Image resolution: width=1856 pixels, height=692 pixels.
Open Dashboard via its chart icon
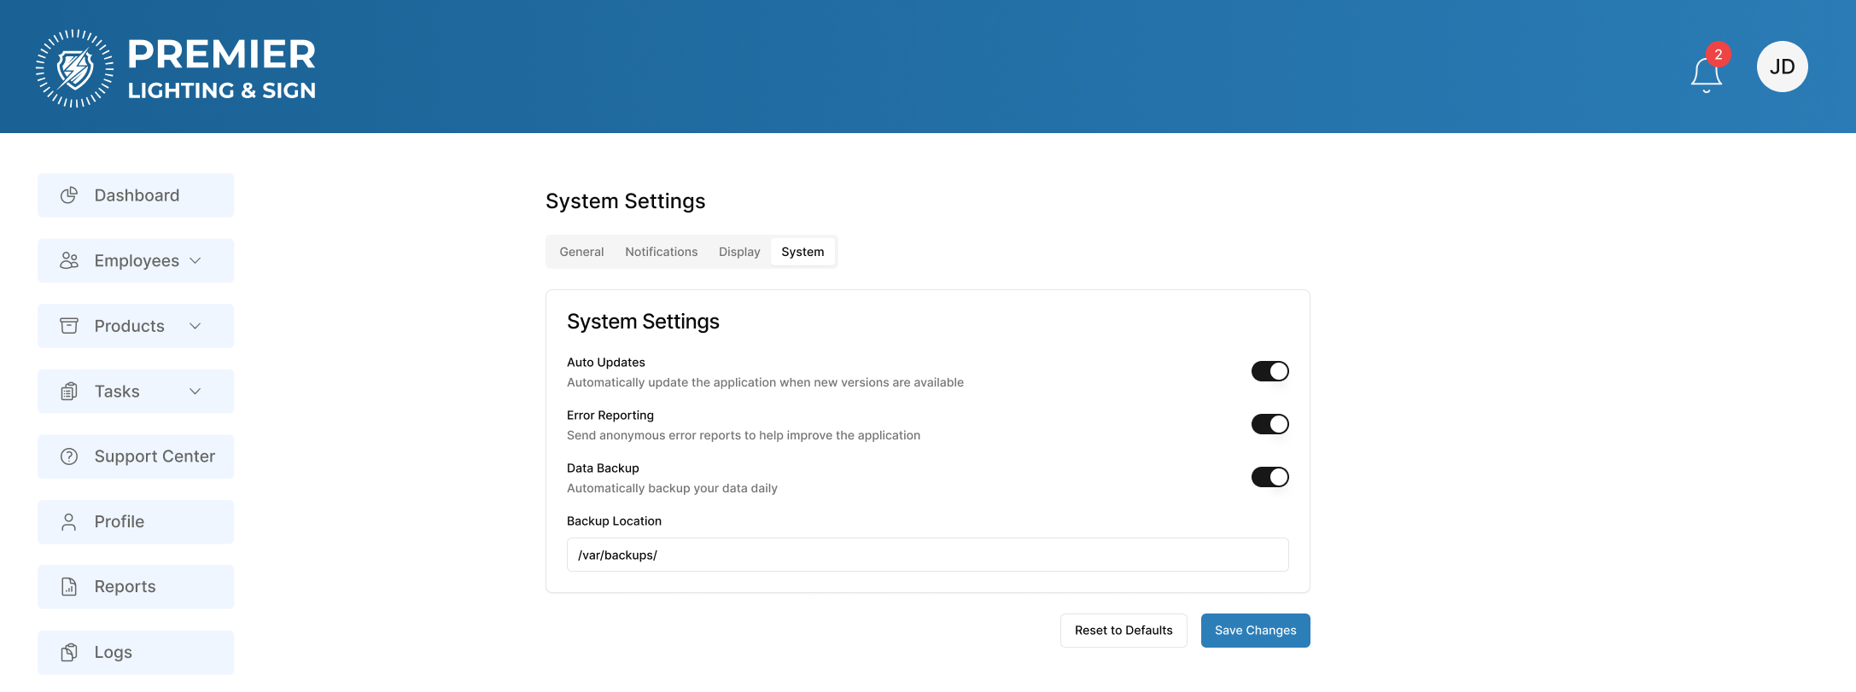coord(69,195)
